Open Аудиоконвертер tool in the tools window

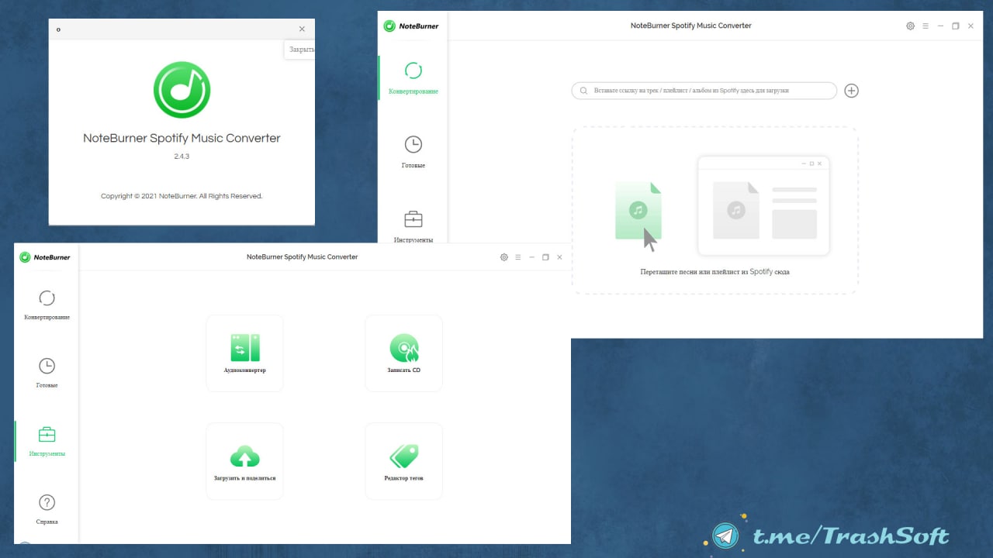[x=244, y=353]
